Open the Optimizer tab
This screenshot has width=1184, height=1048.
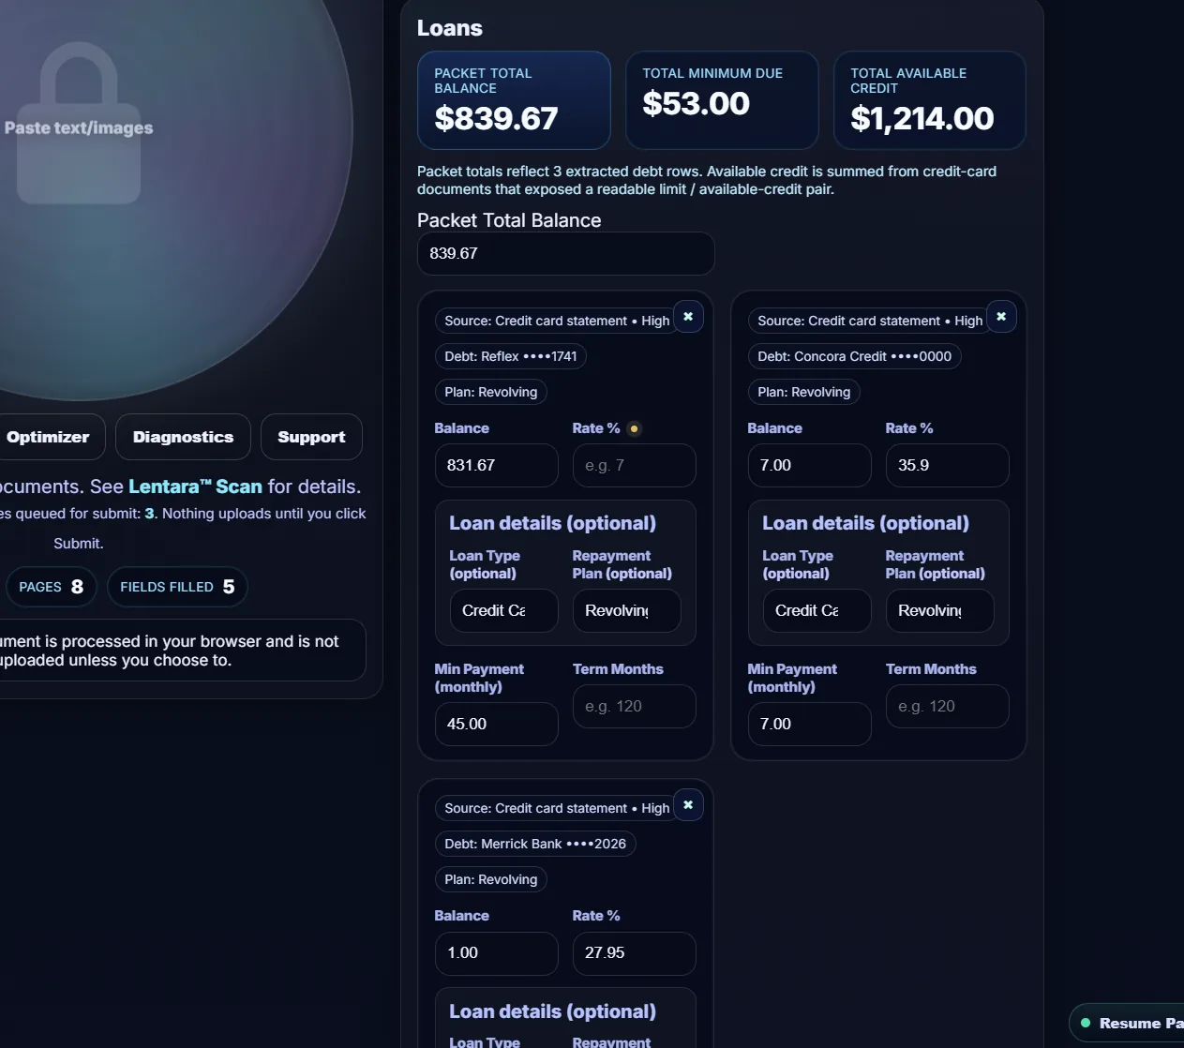[49, 437]
